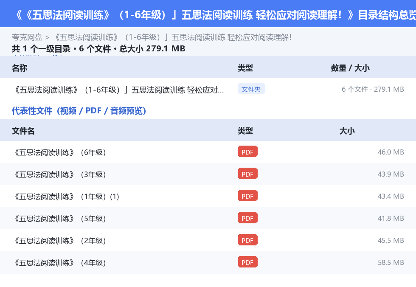Select the 58.5 MB size value
The width and height of the screenshot is (416, 287).
(x=391, y=262)
